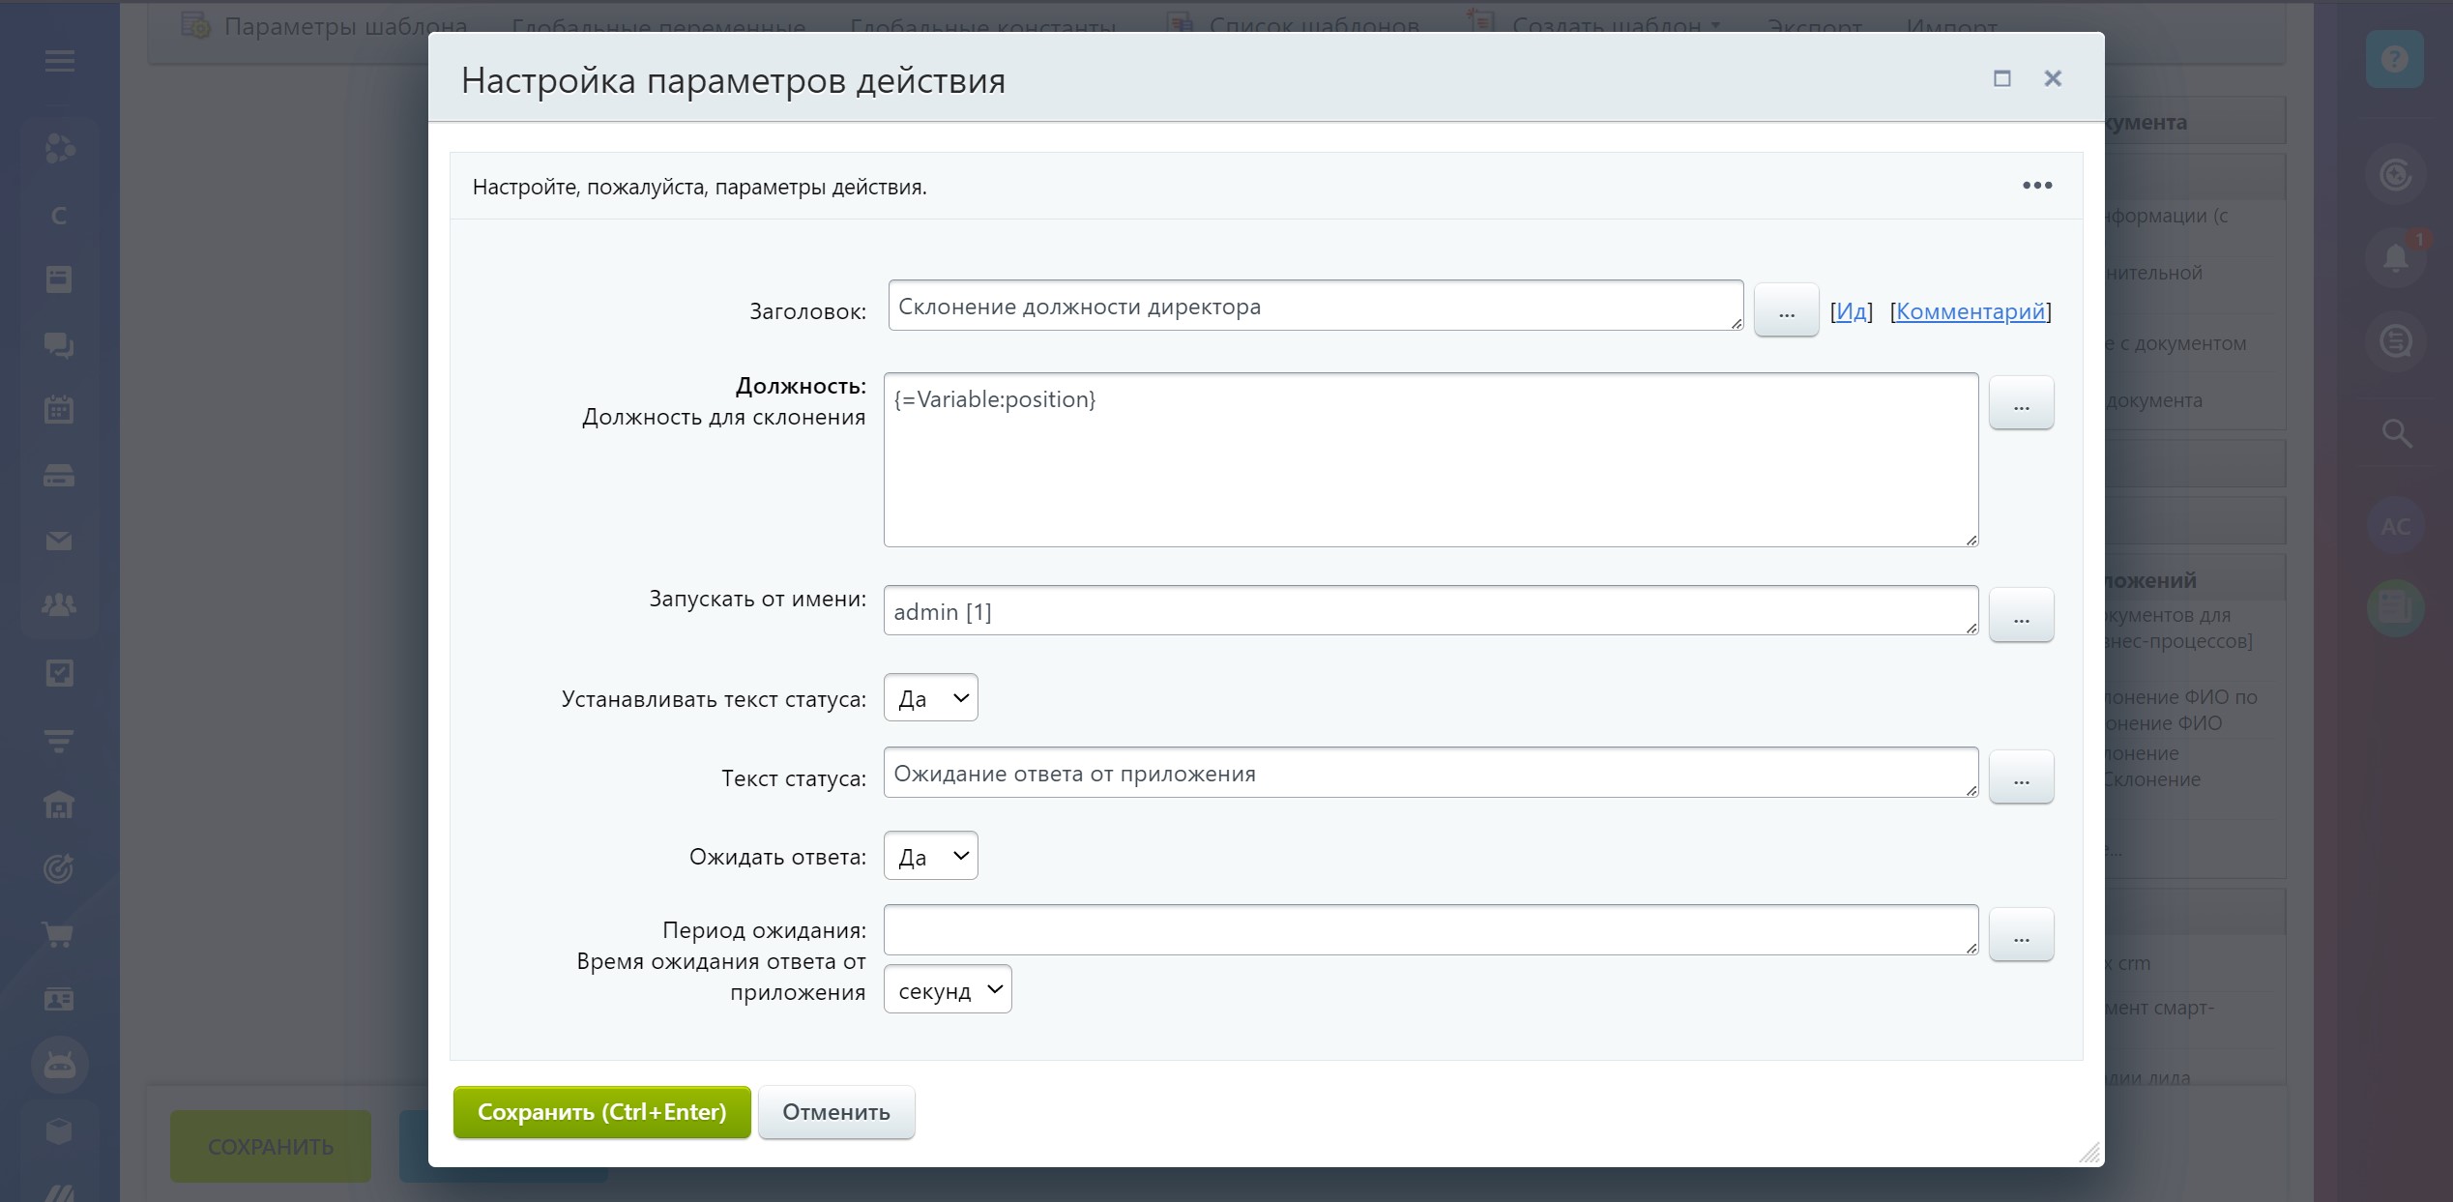
Task: Click the 'Ид' link
Action: [1851, 311]
